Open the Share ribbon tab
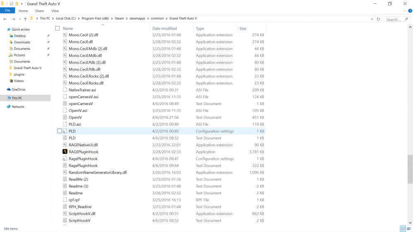 click(40, 11)
